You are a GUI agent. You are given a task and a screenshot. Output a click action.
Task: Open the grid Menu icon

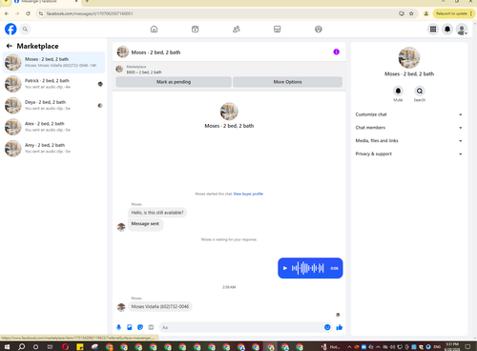433,30
